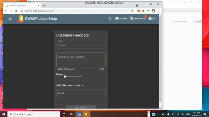Reload the current page
This screenshot has width=209, height=117.
16,11
